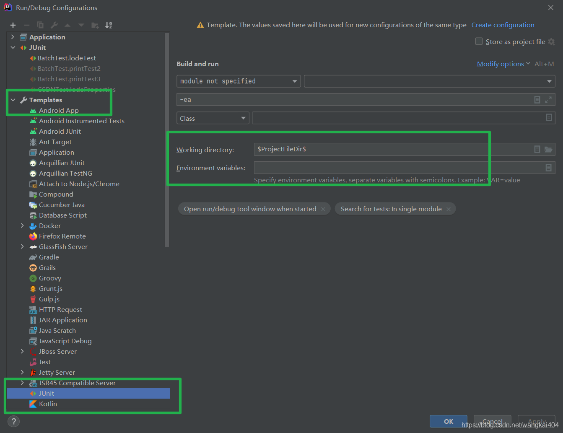Select the Compound template
Screen dimensions: 563x433
(x=56, y=194)
